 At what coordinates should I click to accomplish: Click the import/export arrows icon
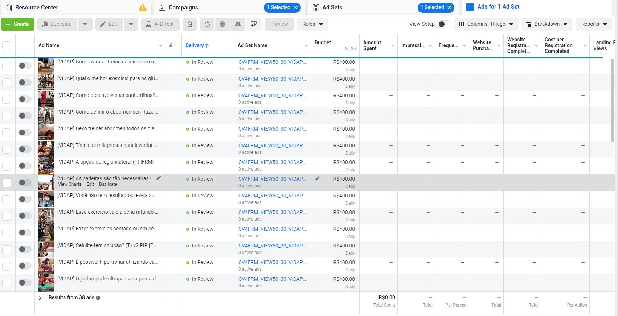254,24
